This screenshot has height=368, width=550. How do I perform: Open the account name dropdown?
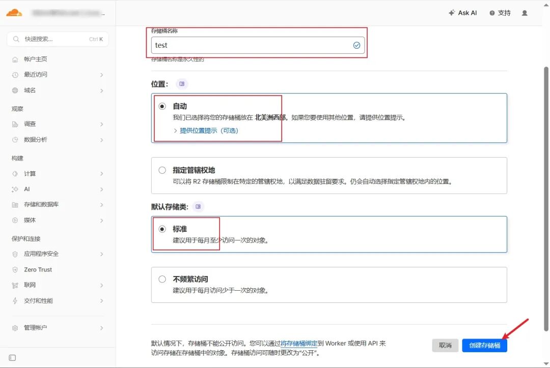click(68, 13)
